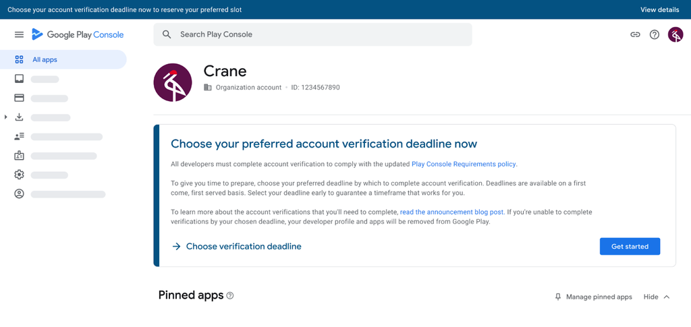Click the Get started button
The height and width of the screenshot is (327, 691).
(630, 247)
